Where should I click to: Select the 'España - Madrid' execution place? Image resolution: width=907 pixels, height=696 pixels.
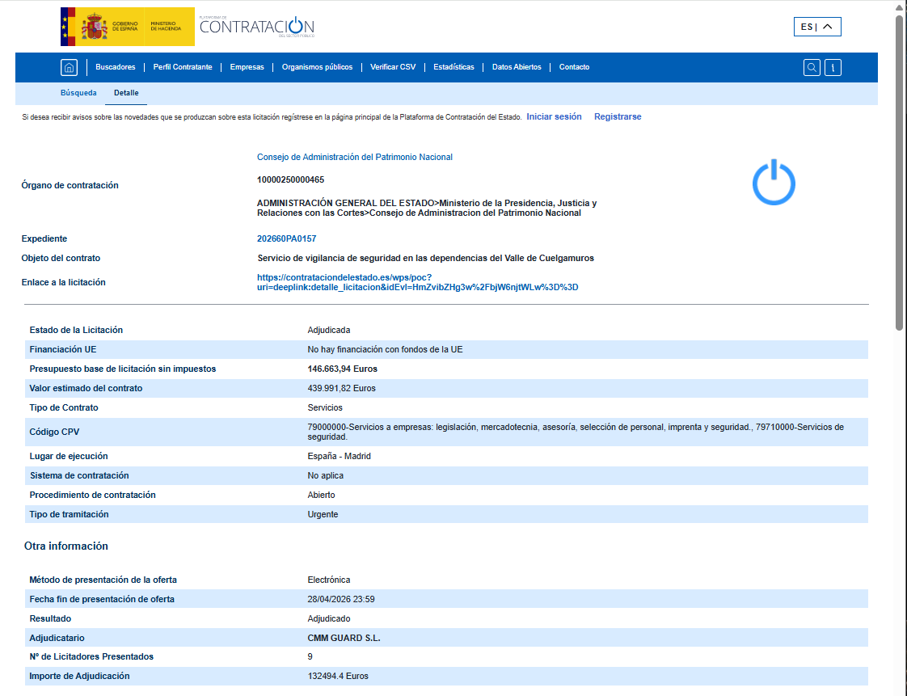point(339,456)
